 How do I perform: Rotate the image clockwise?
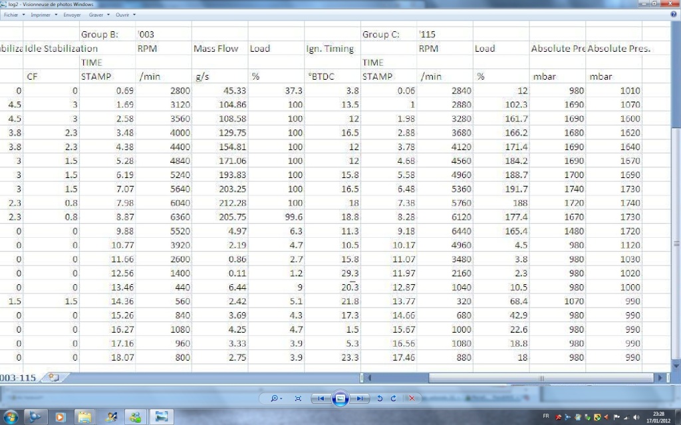tap(393, 398)
